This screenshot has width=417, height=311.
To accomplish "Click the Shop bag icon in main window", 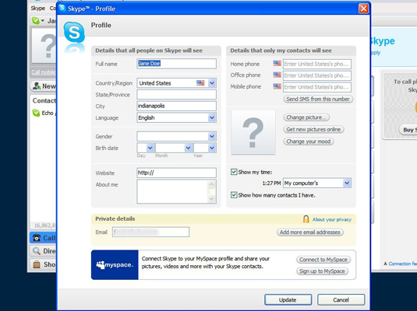I will pyautogui.click(x=37, y=264).
